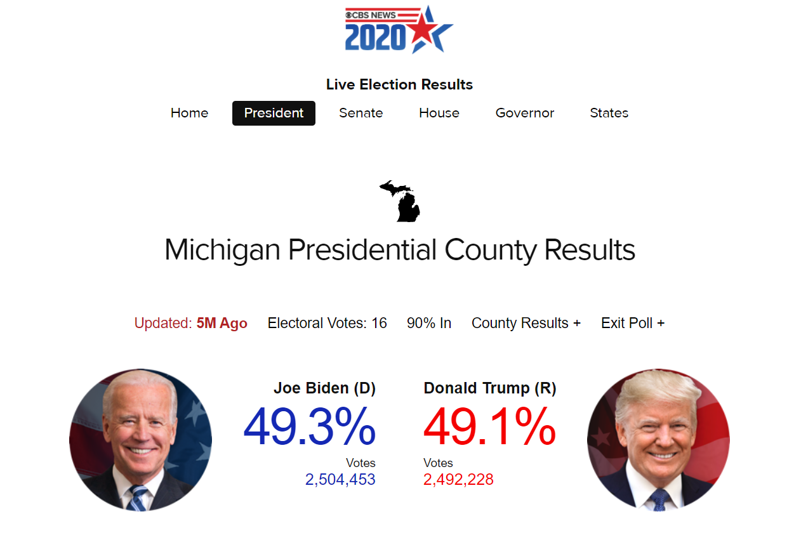Click the Michigan state silhouette icon
801x547 pixels.
(400, 201)
